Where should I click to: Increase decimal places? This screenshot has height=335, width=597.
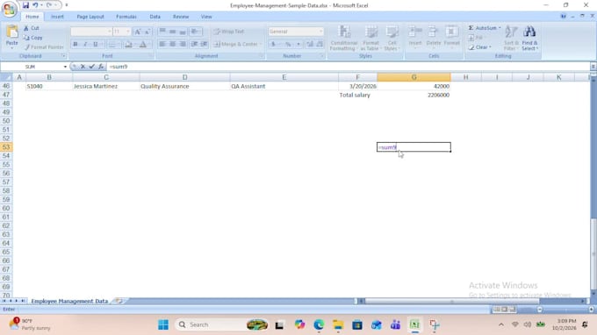click(x=310, y=45)
